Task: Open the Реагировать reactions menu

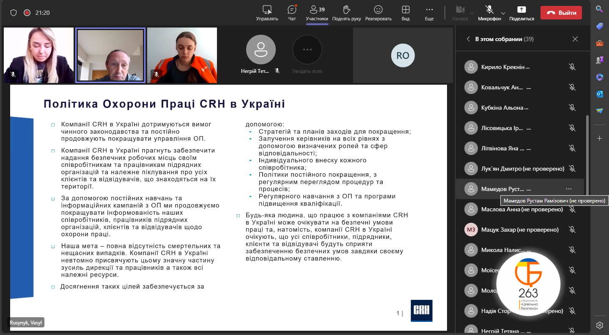Action: tap(379, 13)
